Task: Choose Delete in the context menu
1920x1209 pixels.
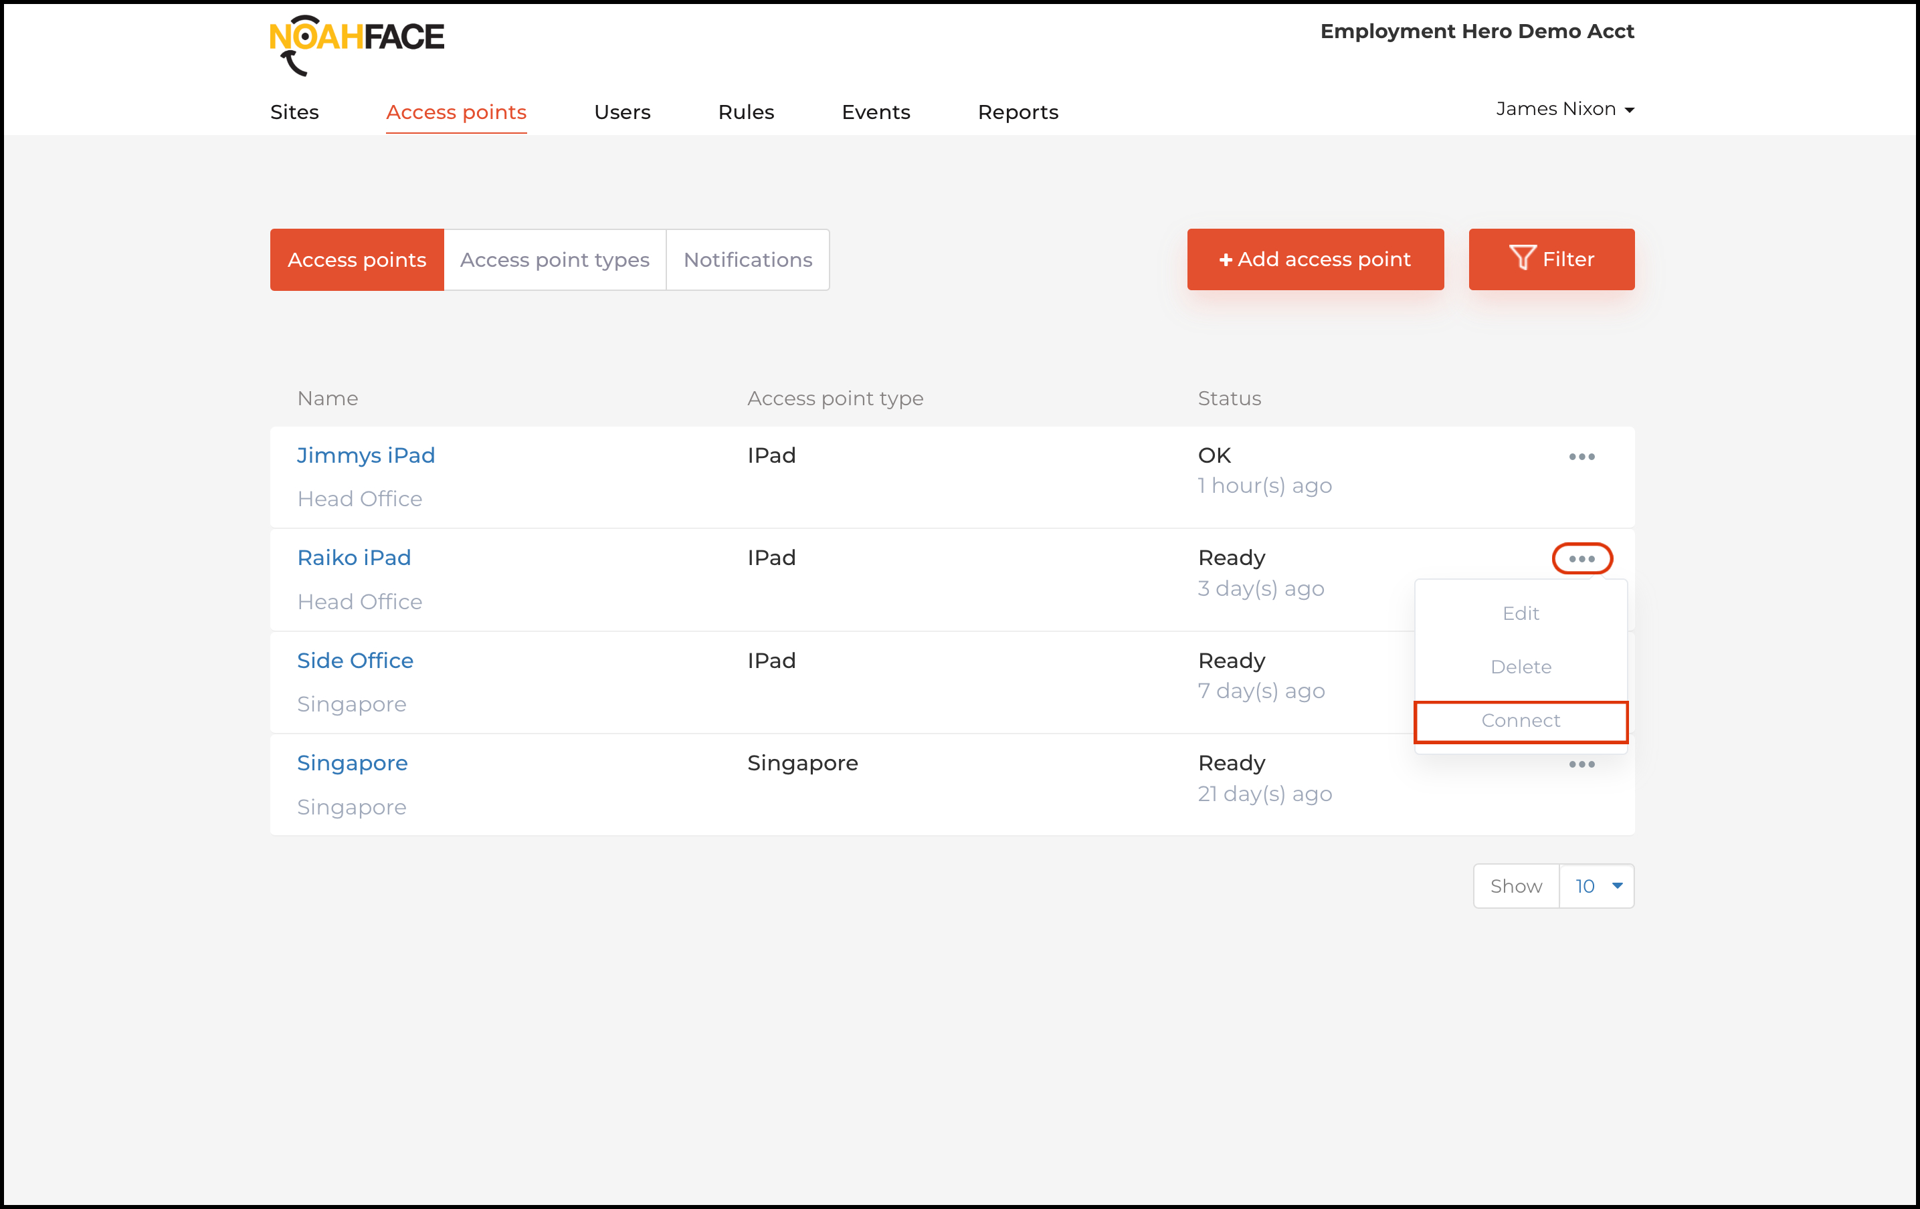Action: [x=1521, y=666]
